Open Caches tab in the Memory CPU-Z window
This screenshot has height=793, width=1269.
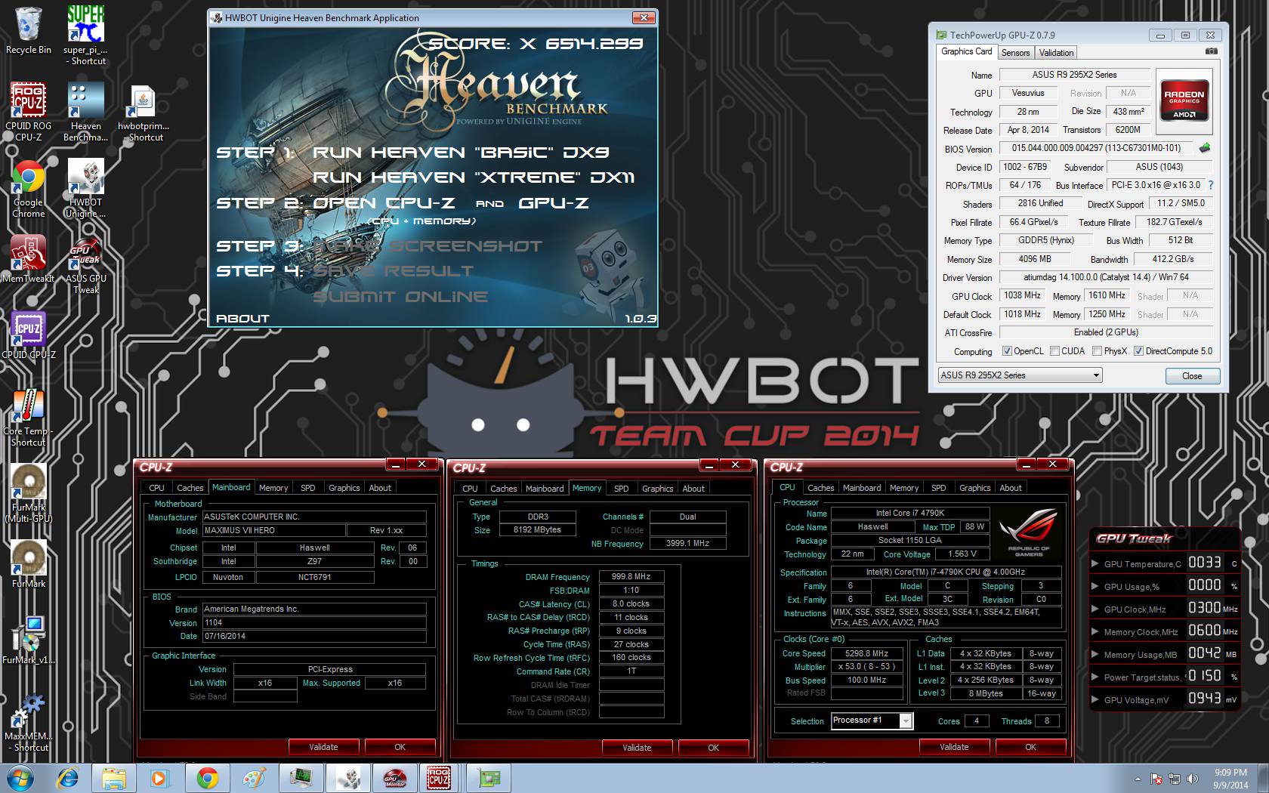point(504,489)
